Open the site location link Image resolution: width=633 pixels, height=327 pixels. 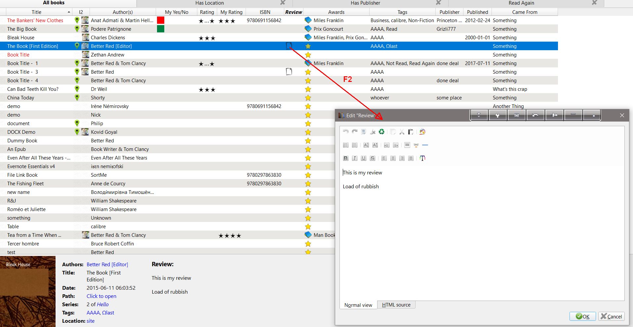pos(91,321)
